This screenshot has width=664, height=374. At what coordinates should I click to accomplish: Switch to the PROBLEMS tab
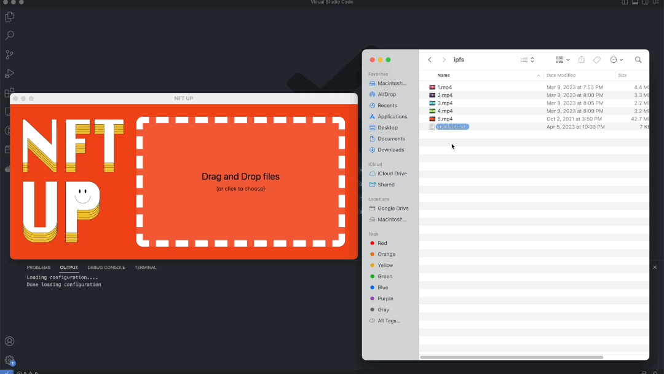click(39, 268)
